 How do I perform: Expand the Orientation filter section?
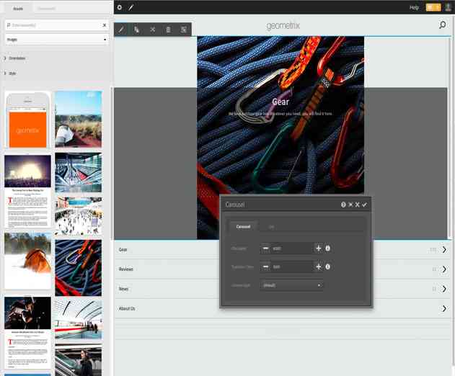(15, 58)
